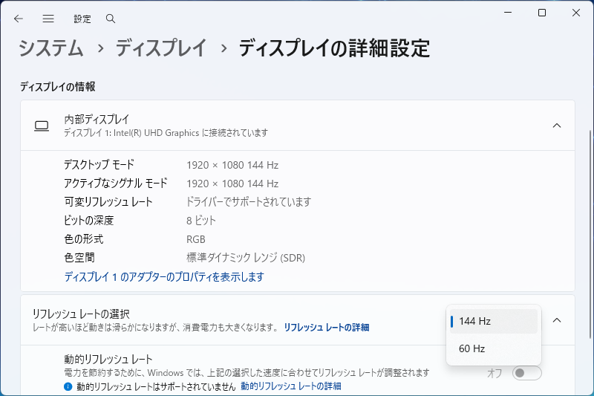Image resolution: width=594 pixels, height=396 pixels.
Task: Click the RGB color format value
Action: click(196, 239)
